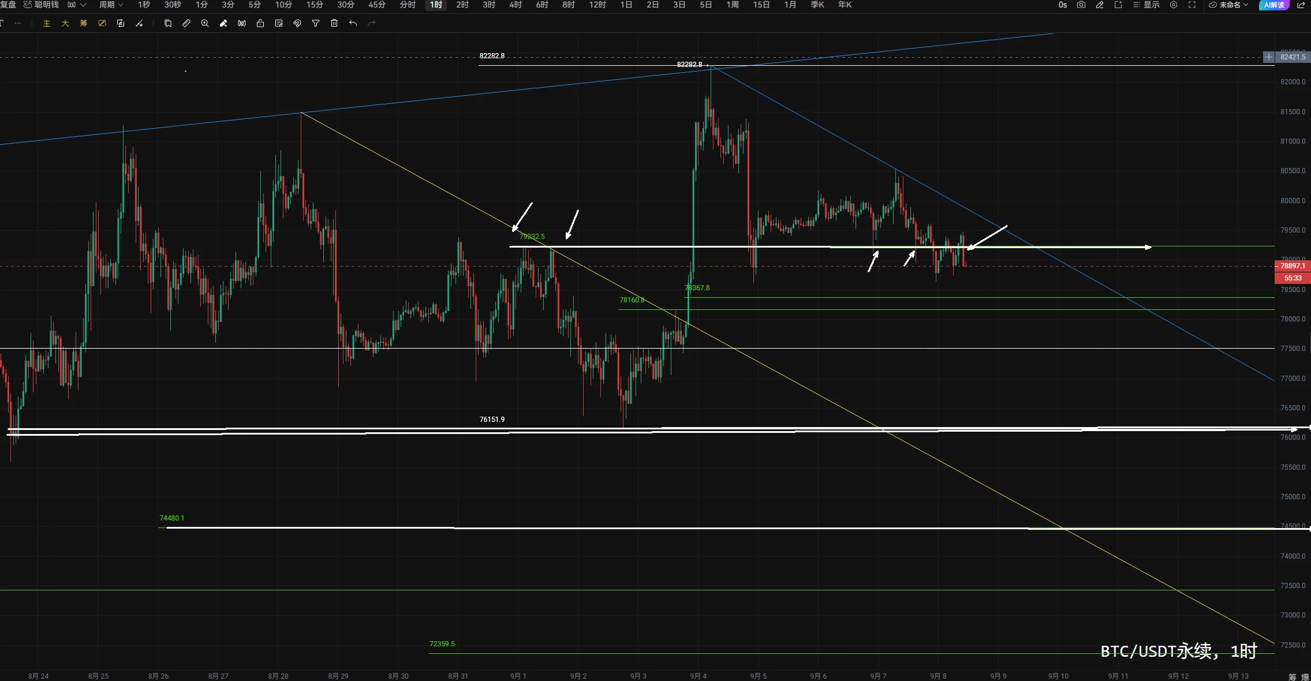Click the plus button beside 82421.5
Screen dimensions: 1311x681
pyautogui.click(x=1269, y=57)
